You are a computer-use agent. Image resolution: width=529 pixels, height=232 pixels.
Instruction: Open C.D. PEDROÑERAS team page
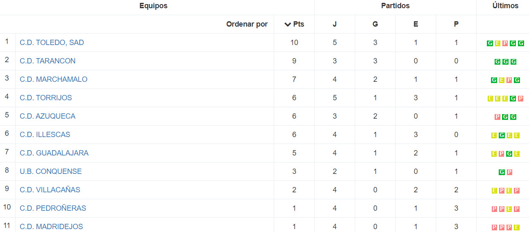click(53, 208)
